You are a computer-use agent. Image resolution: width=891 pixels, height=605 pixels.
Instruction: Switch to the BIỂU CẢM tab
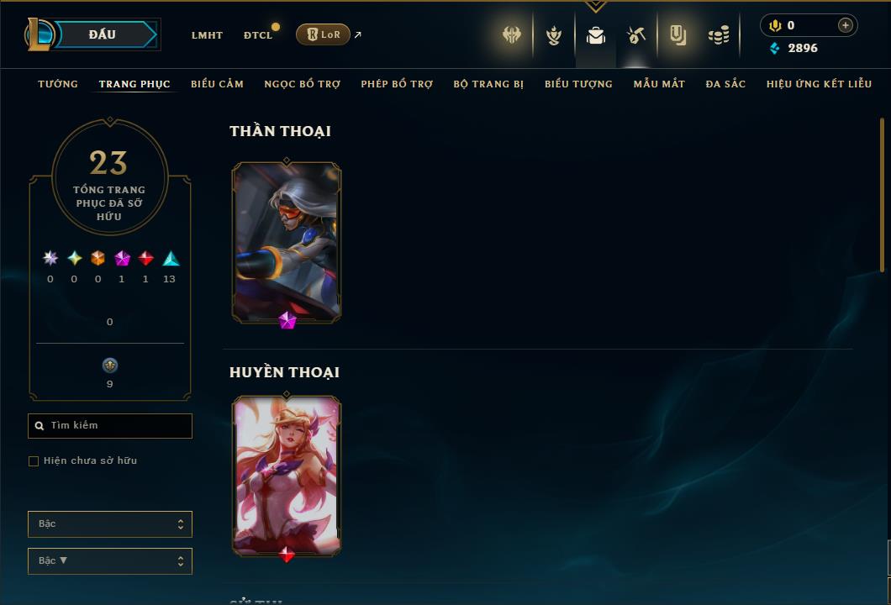coord(217,84)
